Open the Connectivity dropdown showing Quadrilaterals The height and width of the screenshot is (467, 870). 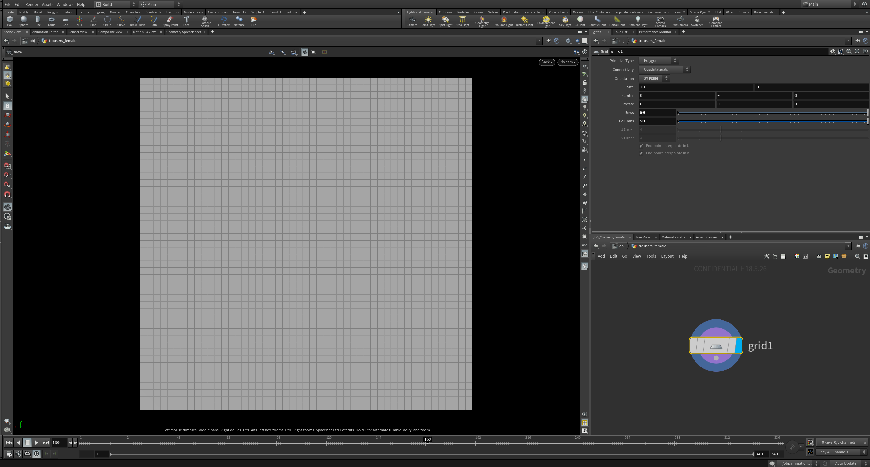664,69
